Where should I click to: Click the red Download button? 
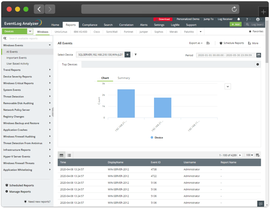pos(162,19)
